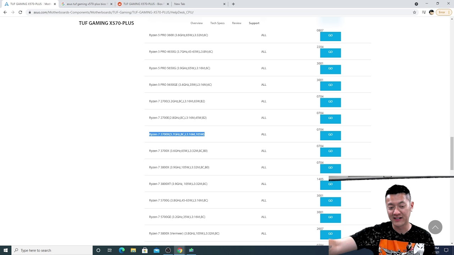Launch Microsoft Edge from taskbar
Image resolution: width=454 pixels, height=255 pixels.
(x=122, y=250)
